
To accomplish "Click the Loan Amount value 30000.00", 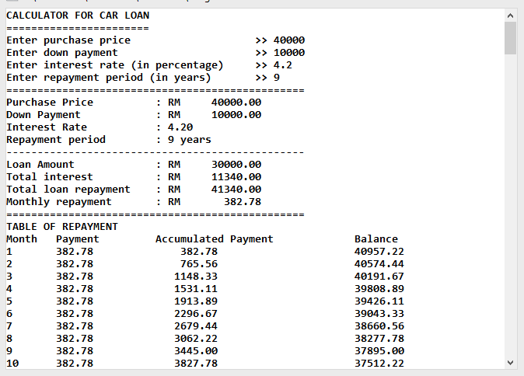I will [x=236, y=164].
